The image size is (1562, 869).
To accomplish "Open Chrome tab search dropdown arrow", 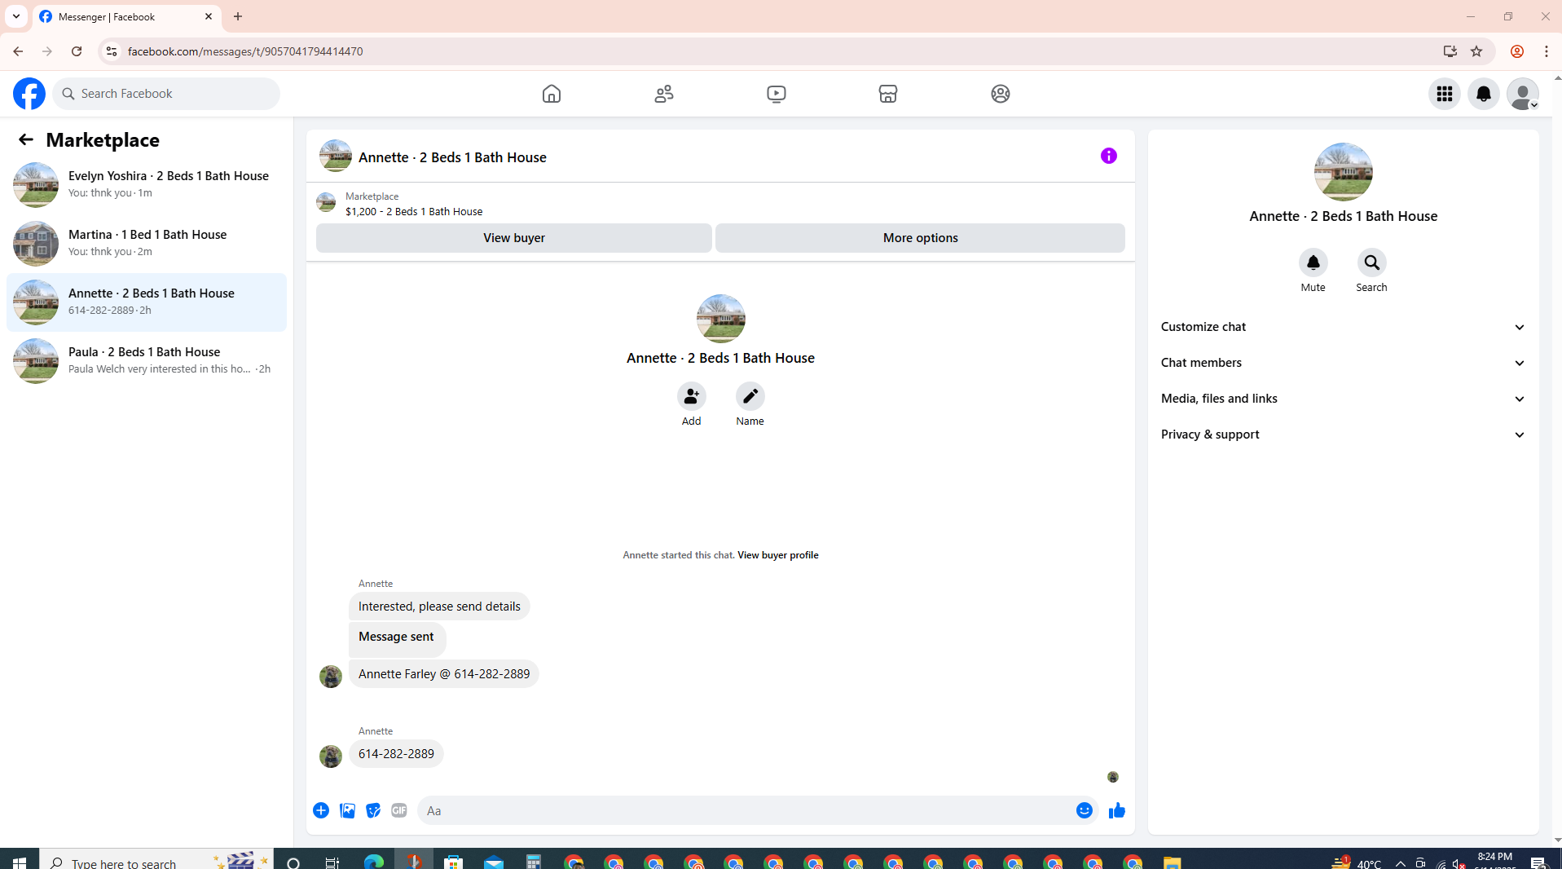I will click(x=16, y=16).
